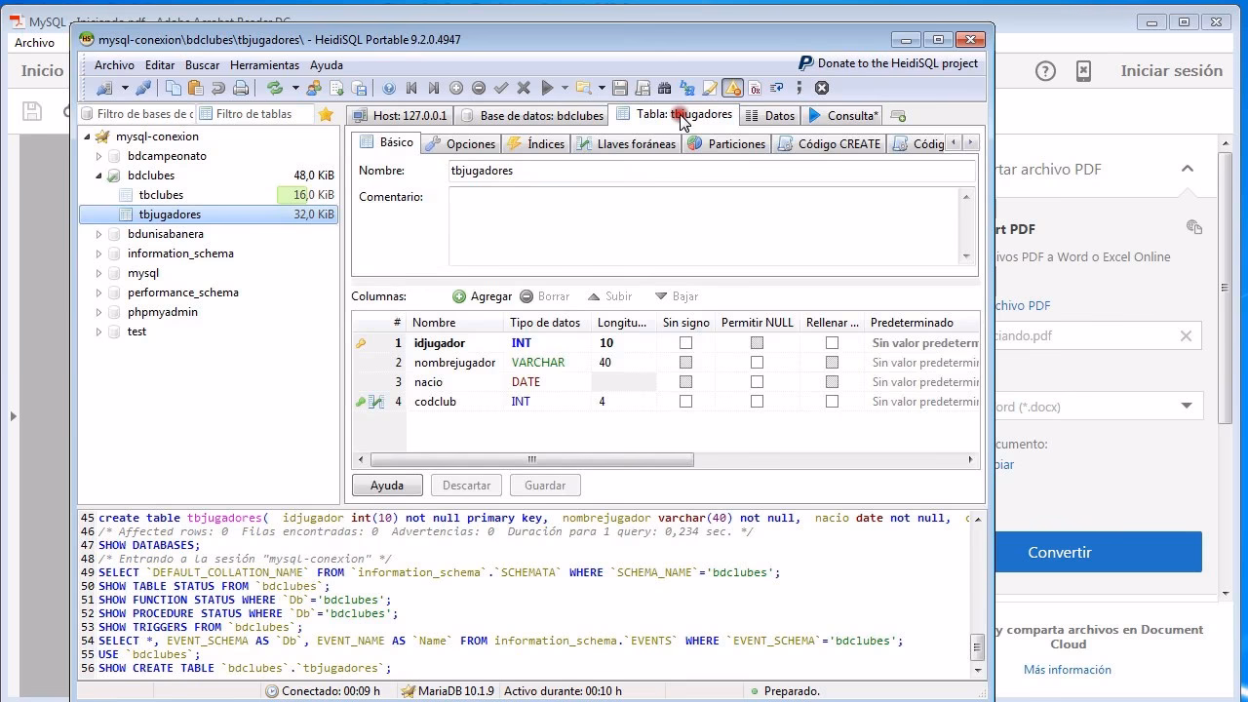The height and width of the screenshot is (702, 1248).
Task: Click the blue Run query icon
Action: point(548,88)
